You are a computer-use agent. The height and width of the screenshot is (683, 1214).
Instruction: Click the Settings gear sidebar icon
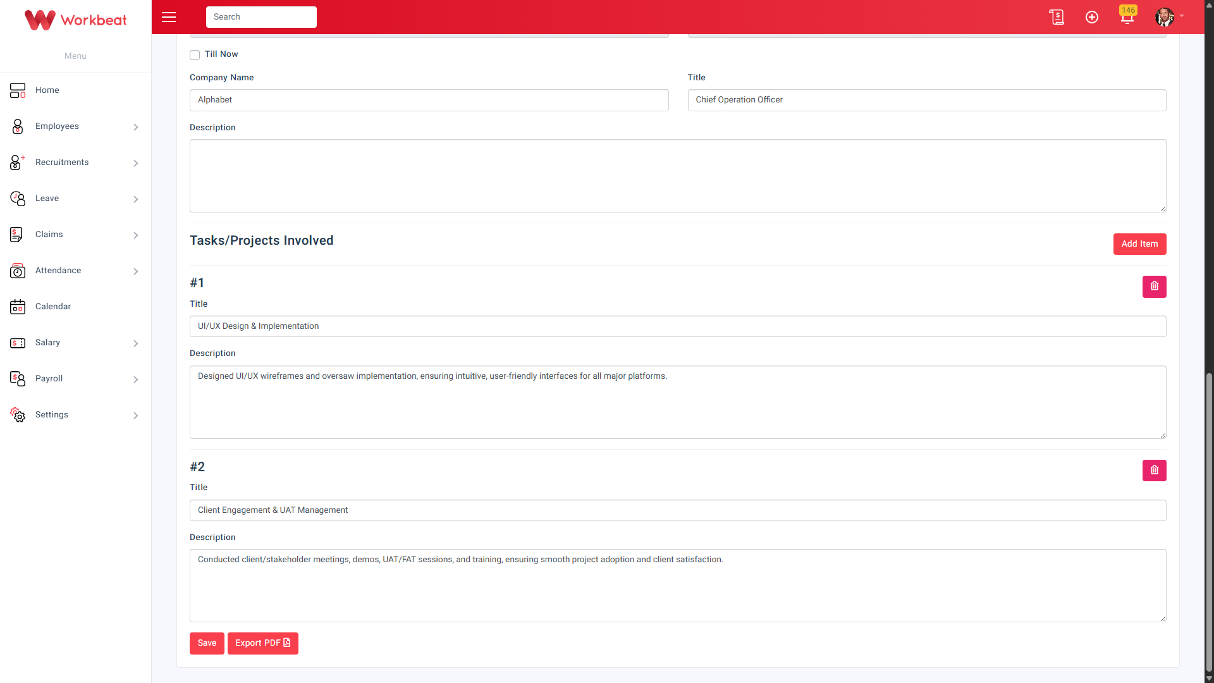click(x=18, y=415)
